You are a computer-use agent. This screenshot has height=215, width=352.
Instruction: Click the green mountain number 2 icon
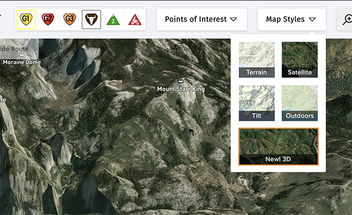point(113,19)
